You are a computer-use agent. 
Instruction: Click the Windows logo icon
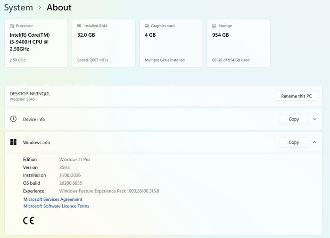[13, 142]
